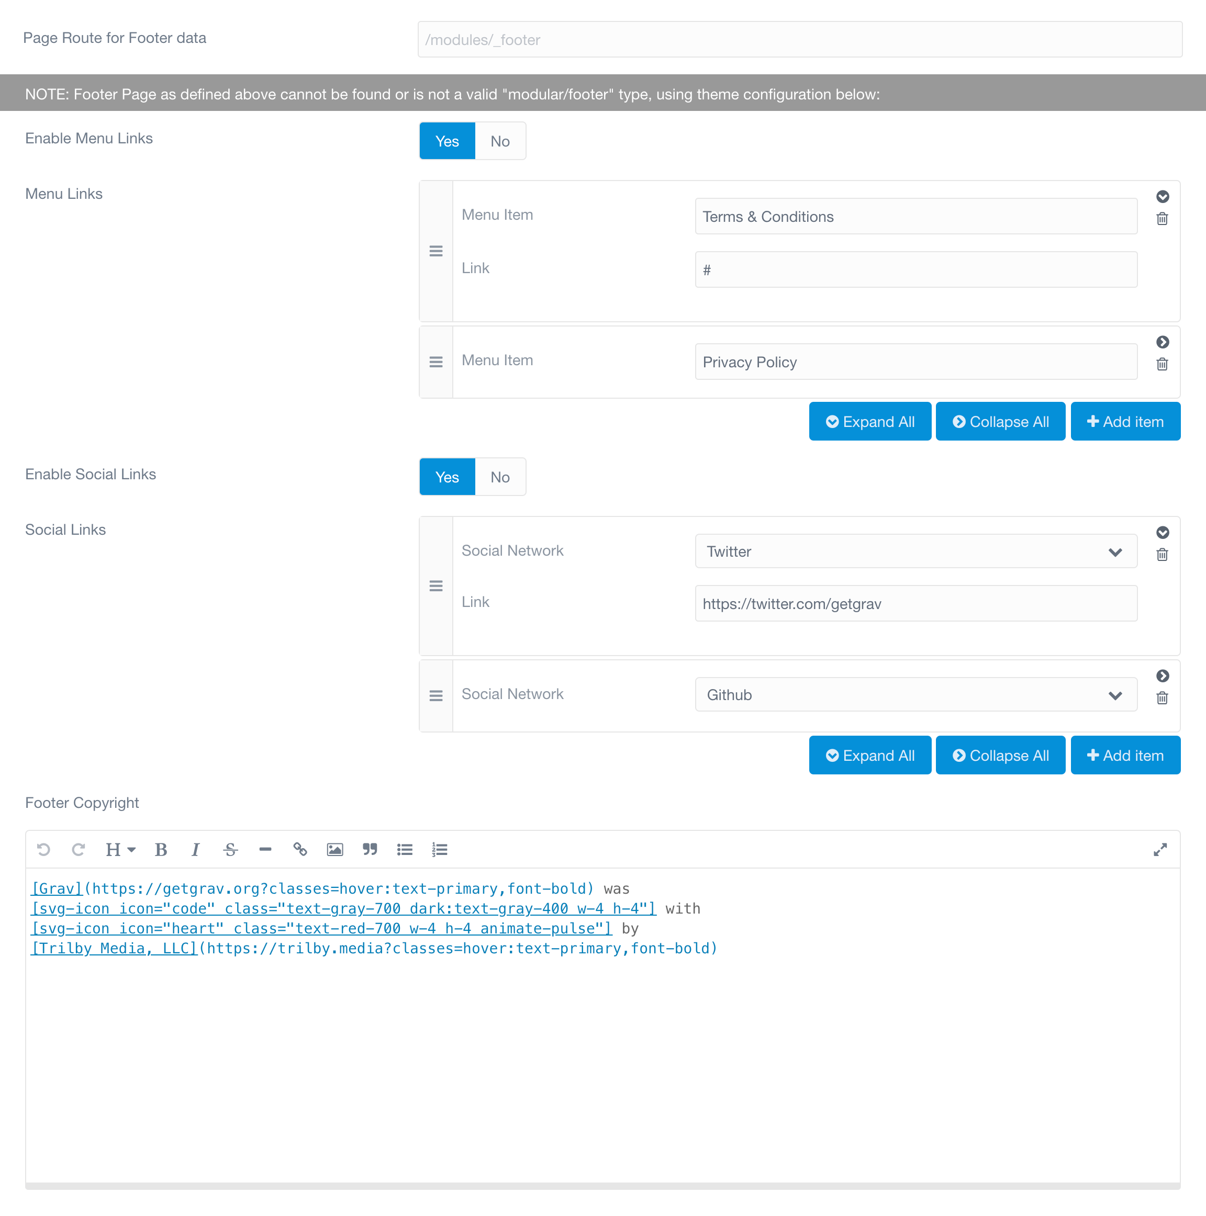1206x1216 pixels.
Task: Select the Enable Social Links label
Action: (91, 475)
